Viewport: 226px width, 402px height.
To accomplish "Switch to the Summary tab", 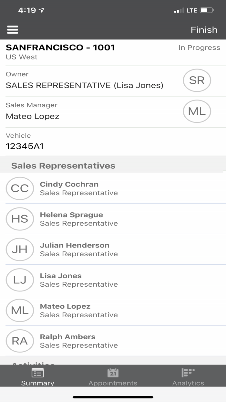I will [38, 377].
